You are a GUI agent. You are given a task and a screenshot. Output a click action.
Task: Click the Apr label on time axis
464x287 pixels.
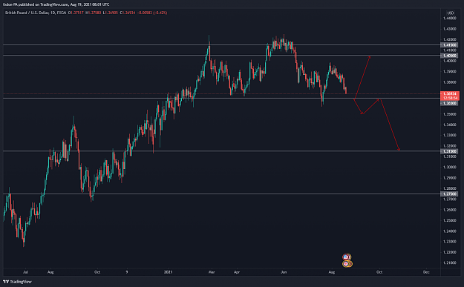(237, 272)
